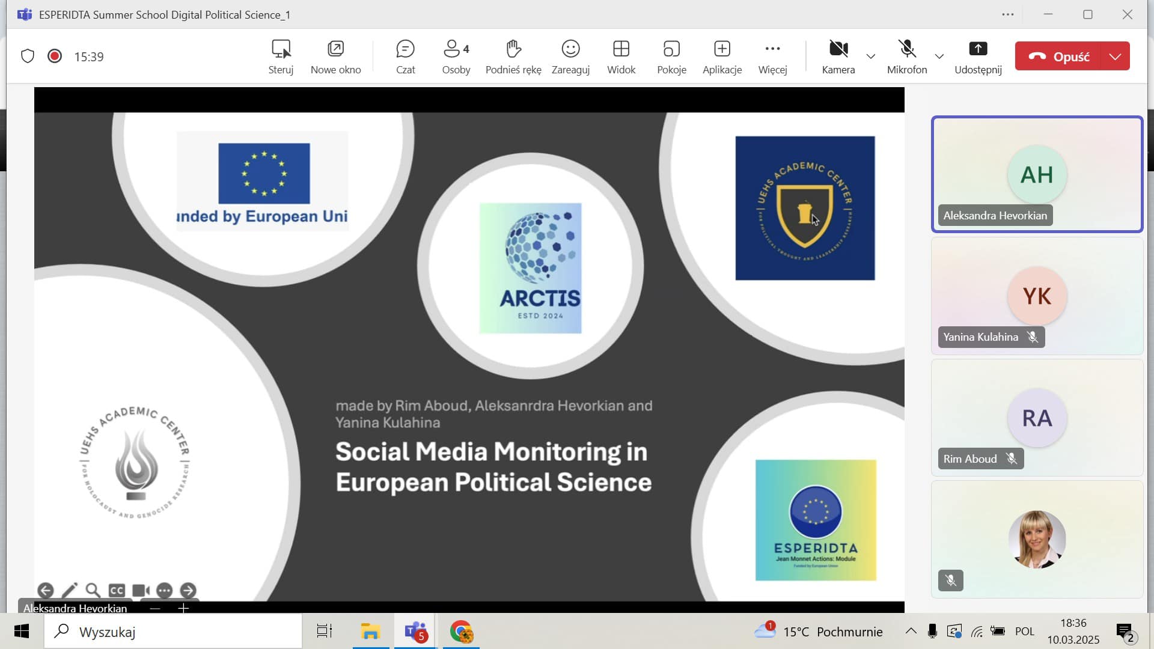The image size is (1154, 649).
Task: Click Wyszukaj taskbar search field
Action: (x=173, y=632)
